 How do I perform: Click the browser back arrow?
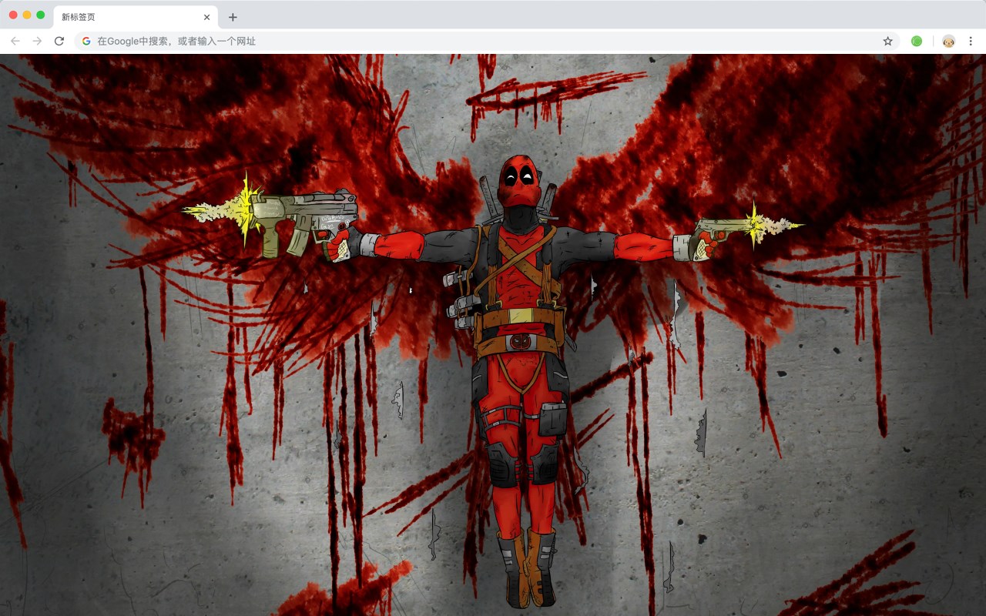point(15,41)
